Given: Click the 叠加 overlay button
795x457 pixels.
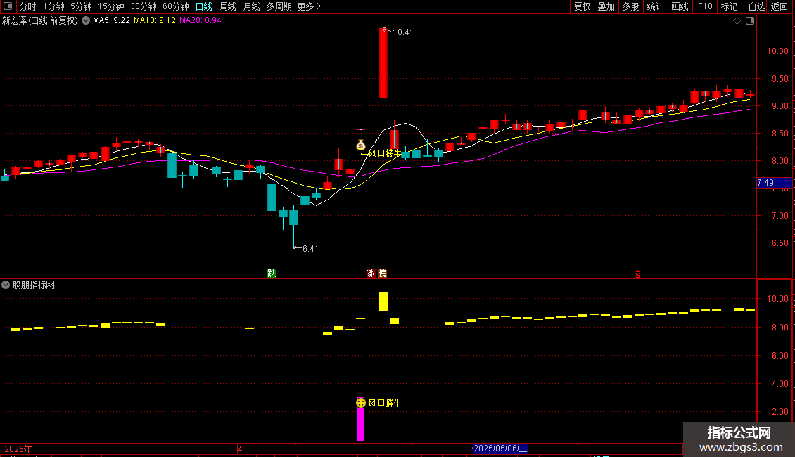Looking at the screenshot, I should click(606, 6).
